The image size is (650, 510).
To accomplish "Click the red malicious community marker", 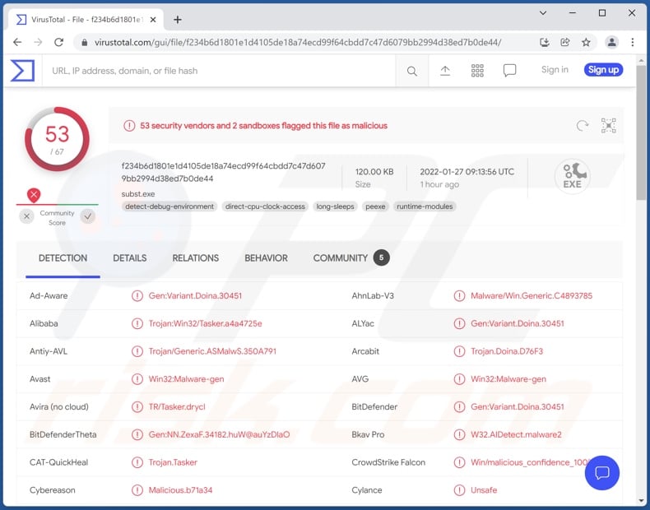I will click(34, 195).
